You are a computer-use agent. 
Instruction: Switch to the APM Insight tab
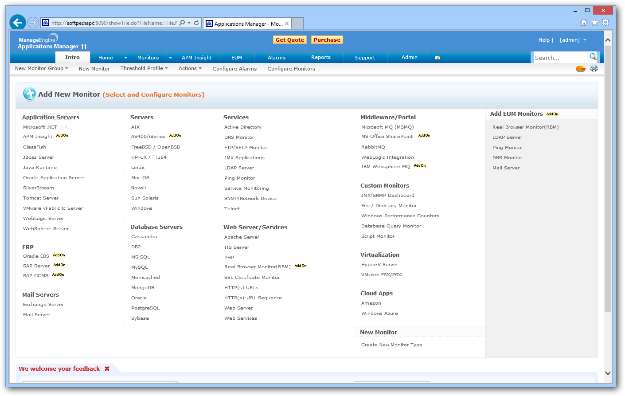coord(196,58)
